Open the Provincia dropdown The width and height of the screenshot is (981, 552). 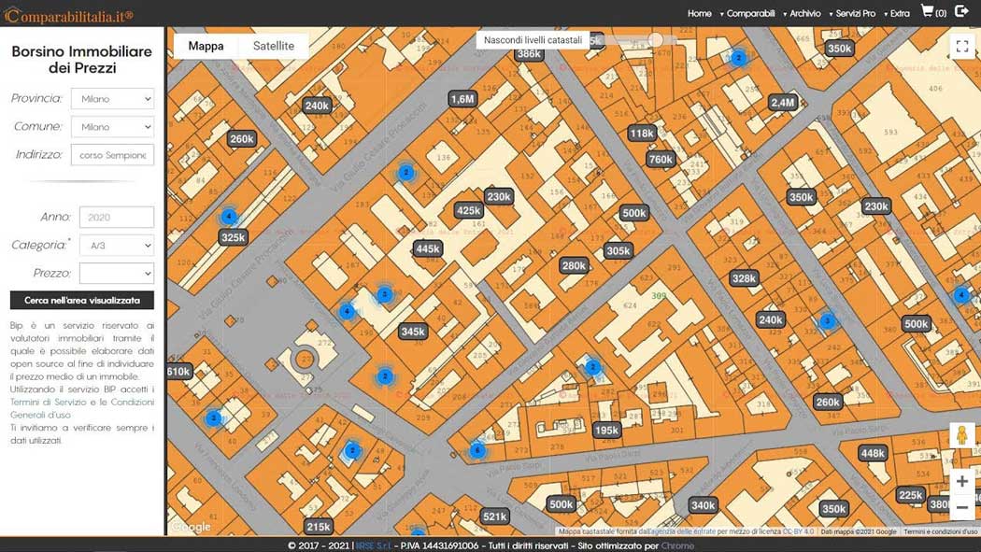pos(116,98)
